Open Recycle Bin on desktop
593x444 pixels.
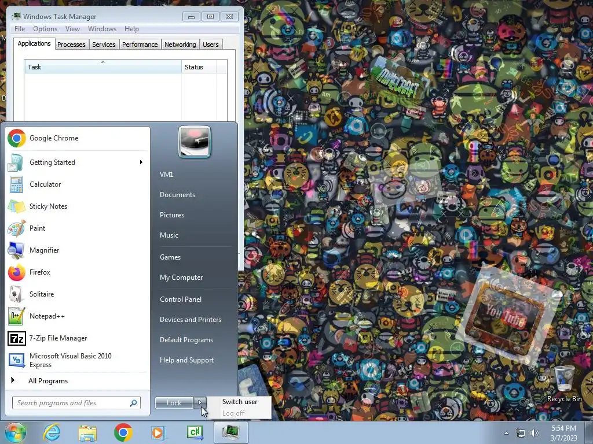click(564, 384)
